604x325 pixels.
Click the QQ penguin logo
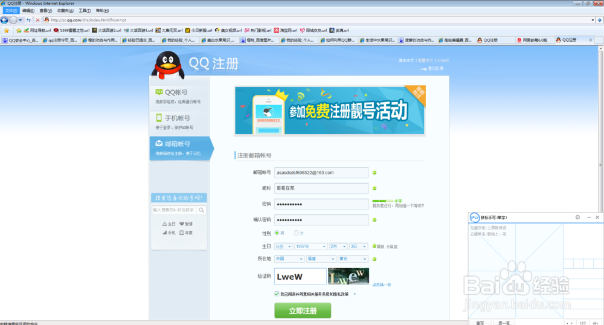point(167,65)
